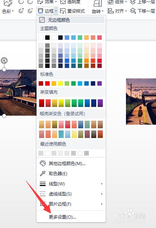Expand the 图片边框(F) submenu arrow
The image size is (156, 228).
102,204
